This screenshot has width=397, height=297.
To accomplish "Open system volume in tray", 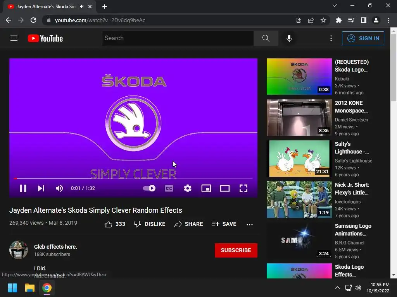I will [358, 288].
